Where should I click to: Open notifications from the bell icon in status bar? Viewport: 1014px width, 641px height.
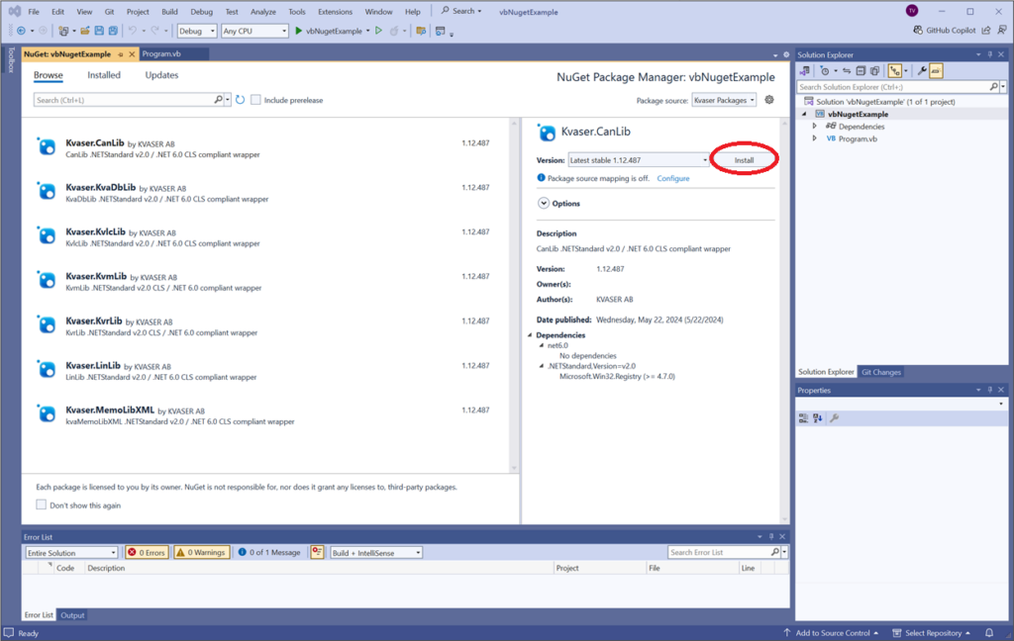[x=988, y=632]
